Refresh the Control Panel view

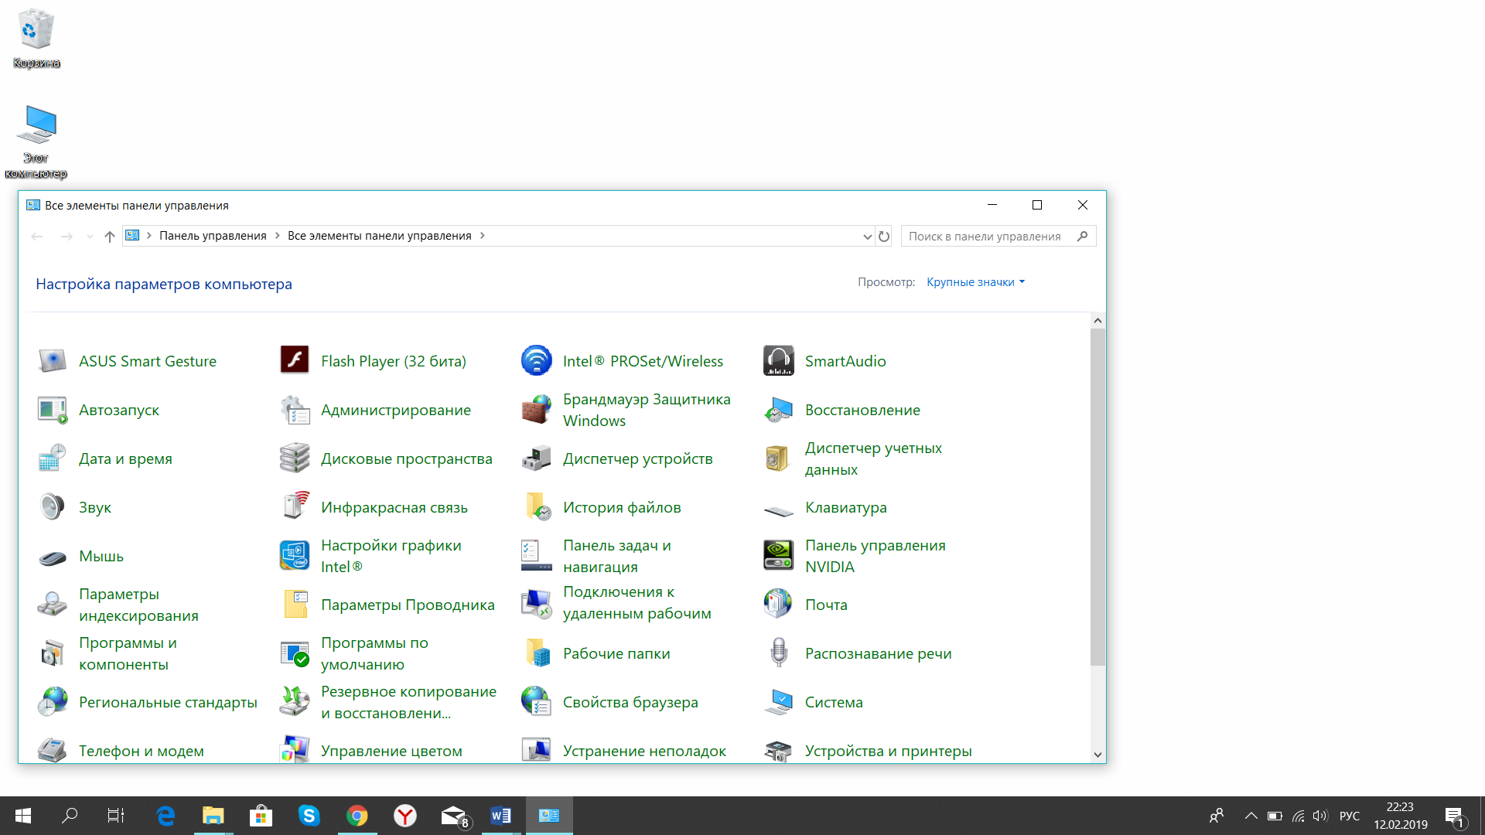coord(884,237)
